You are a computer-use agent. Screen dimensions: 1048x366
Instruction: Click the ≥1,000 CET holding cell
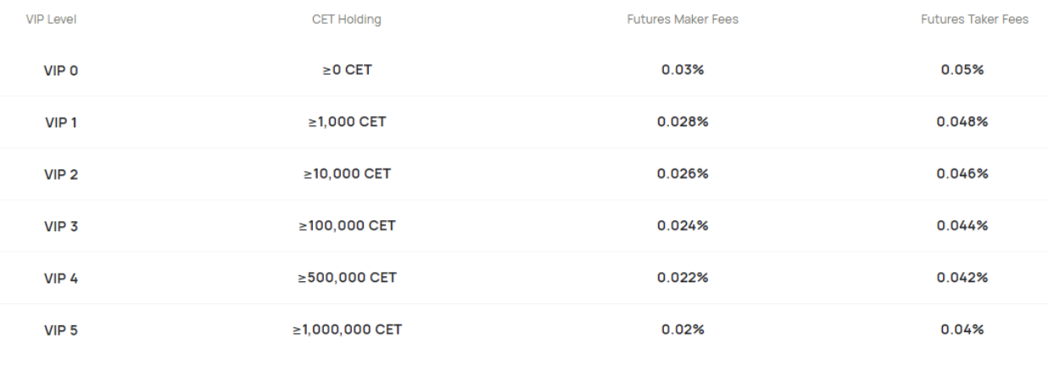[x=347, y=122]
